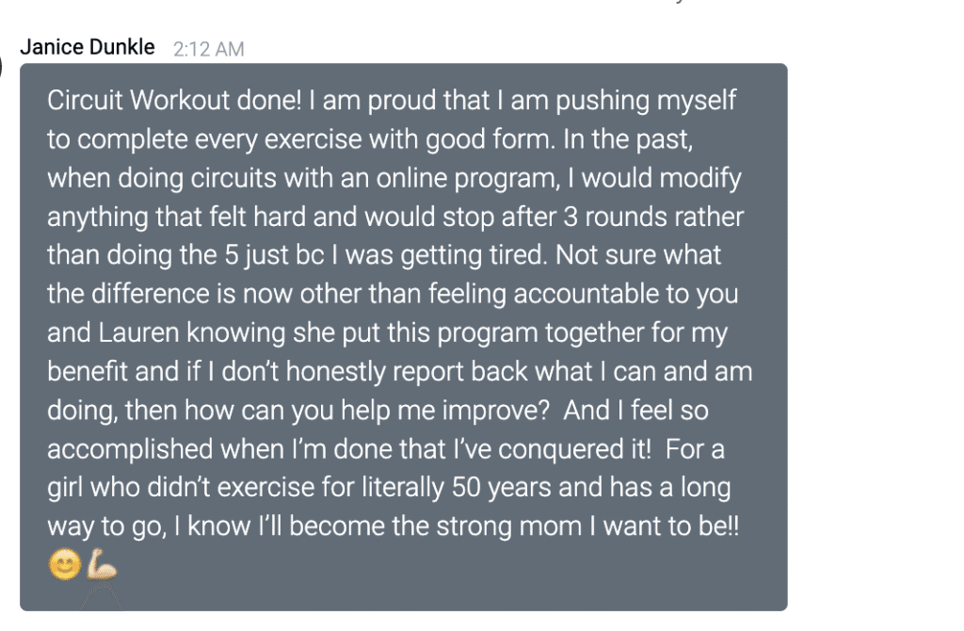The height and width of the screenshot is (631, 964).
Task: Click the words "online program" in message
Action: coord(468,178)
